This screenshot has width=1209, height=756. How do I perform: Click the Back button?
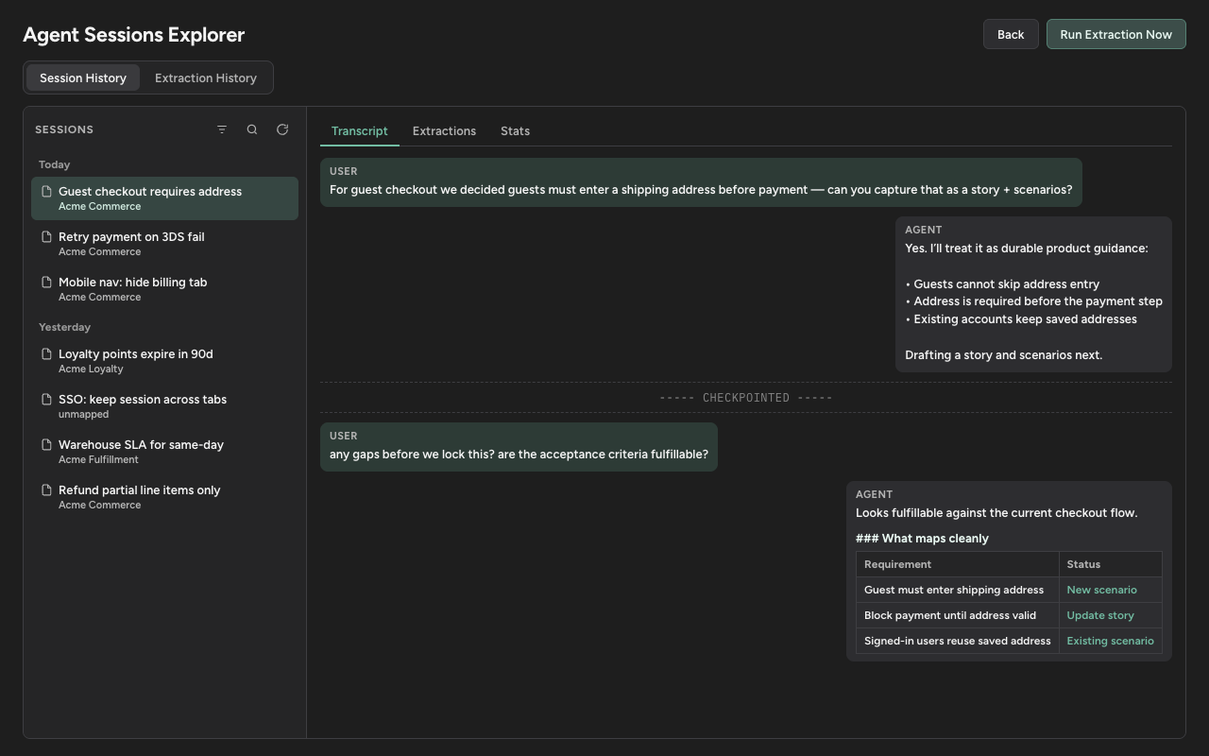(x=1011, y=34)
